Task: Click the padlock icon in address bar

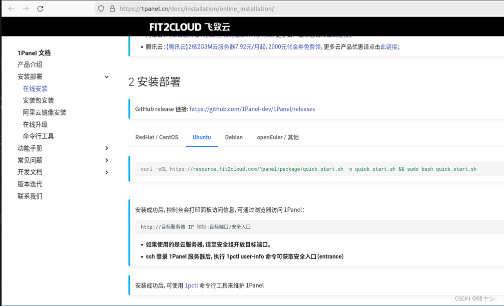Action: tap(112, 8)
